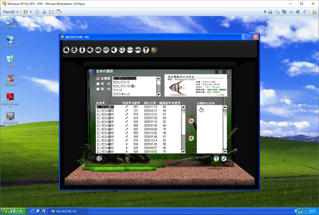Open blue question-mark help in dialog
Viewport: 319px width, 215px height.
point(216,158)
